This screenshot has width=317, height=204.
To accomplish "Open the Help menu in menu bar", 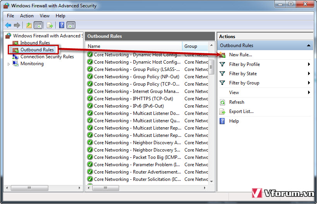I will tap(60, 16).
